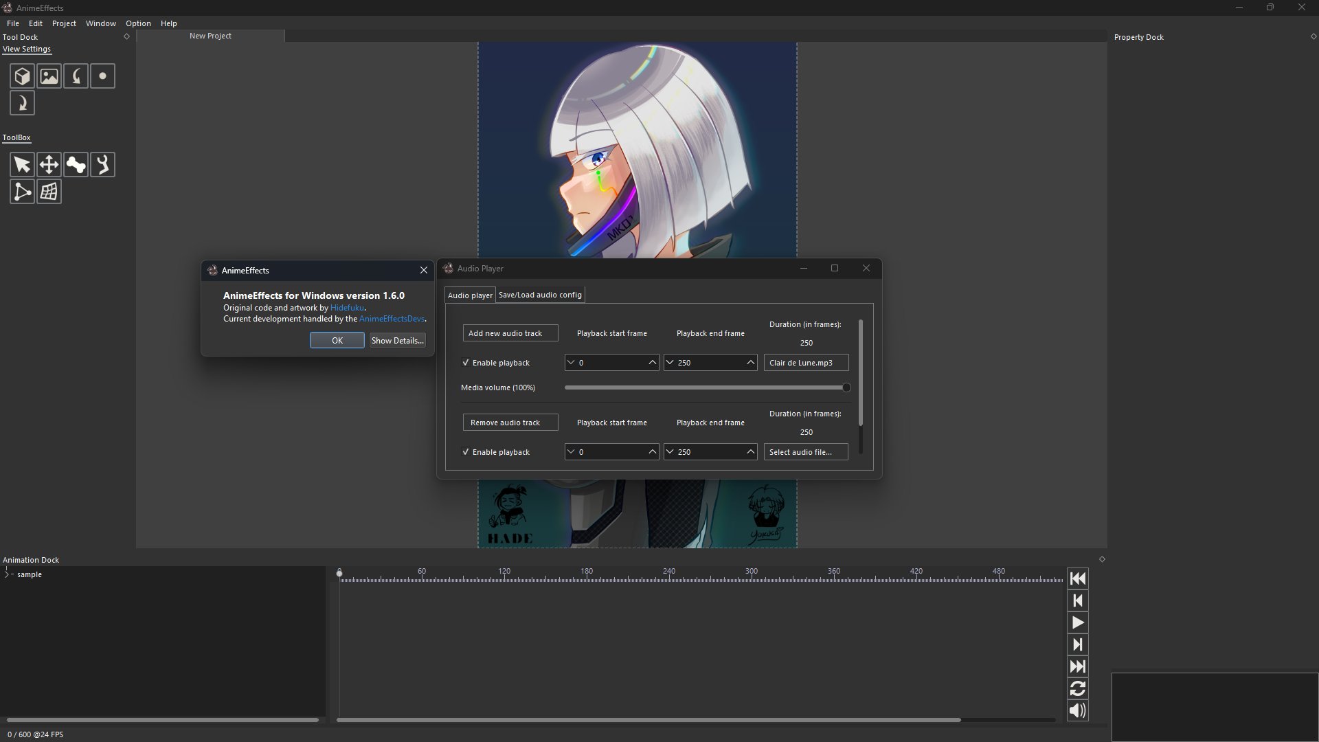Select the Move/SRT four-arrow tool
The width and height of the screenshot is (1319, 742).
point(49,165)
